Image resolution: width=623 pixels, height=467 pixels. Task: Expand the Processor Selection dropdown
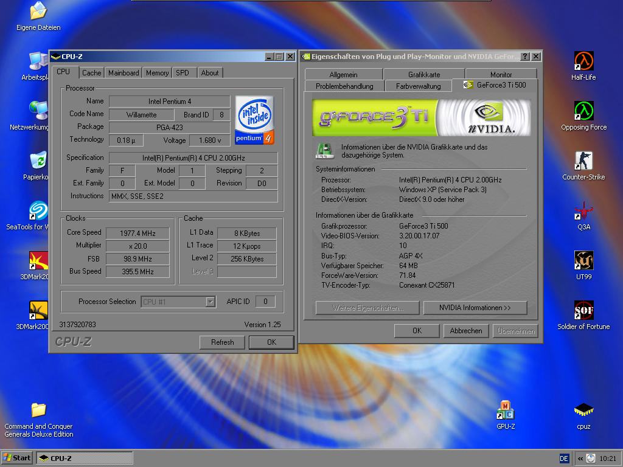tap(211, 302)
